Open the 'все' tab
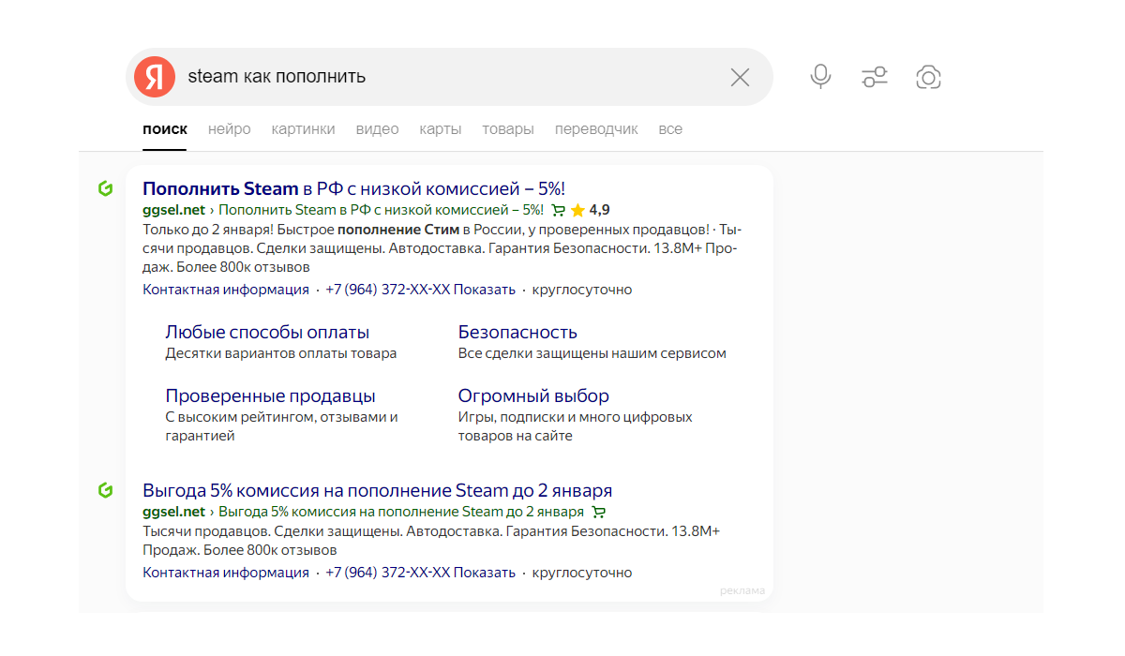 coord(670,129)
